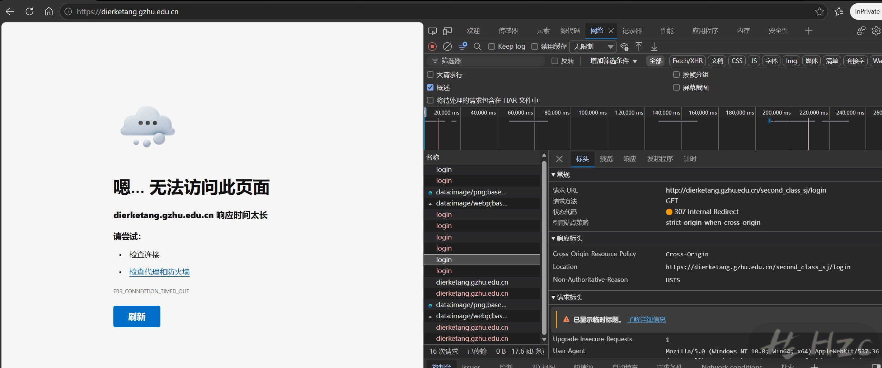
Task: Close the request details pane
Action: pyautogui.click(x=559, y=159)
